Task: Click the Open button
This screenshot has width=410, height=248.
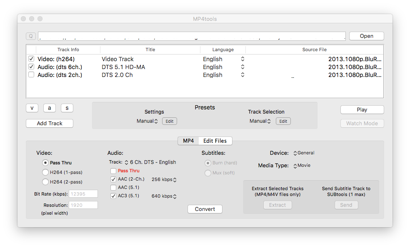Action: pos(366,36)
